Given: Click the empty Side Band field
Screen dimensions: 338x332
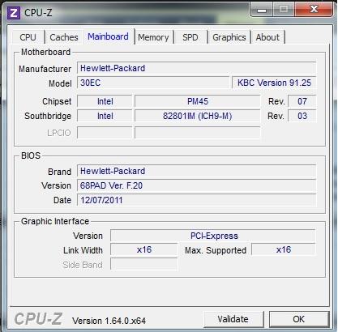Looking at the screenshot, I should (x=144, y=264).
